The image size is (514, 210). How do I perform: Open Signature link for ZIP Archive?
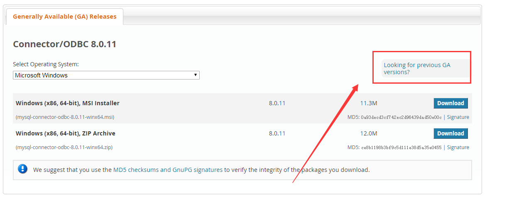[458, 147]
